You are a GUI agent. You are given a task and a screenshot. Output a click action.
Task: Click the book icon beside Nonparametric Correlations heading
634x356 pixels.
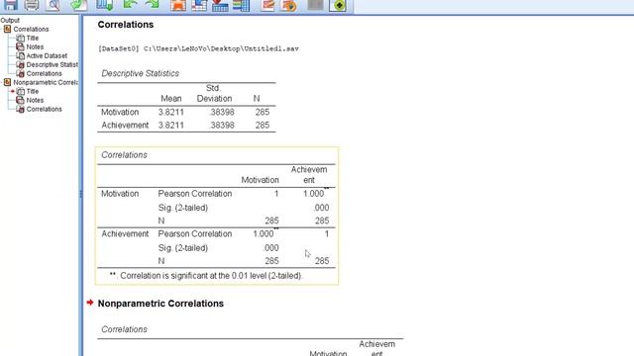click(7, 82)
